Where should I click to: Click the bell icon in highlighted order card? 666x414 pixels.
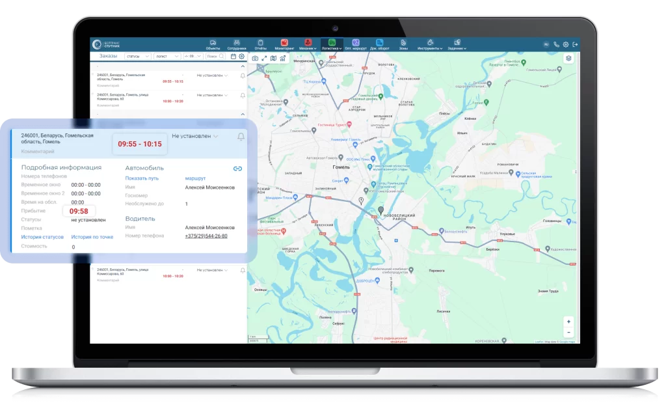tap(241, 137)
